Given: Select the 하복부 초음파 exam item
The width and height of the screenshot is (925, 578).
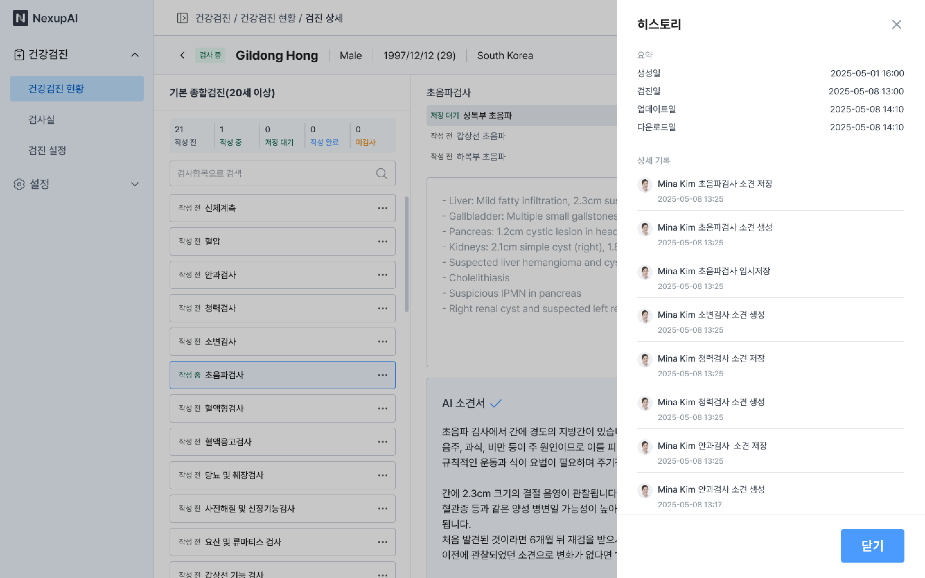Looking at the screenshot, I should [x=480, y=157].
